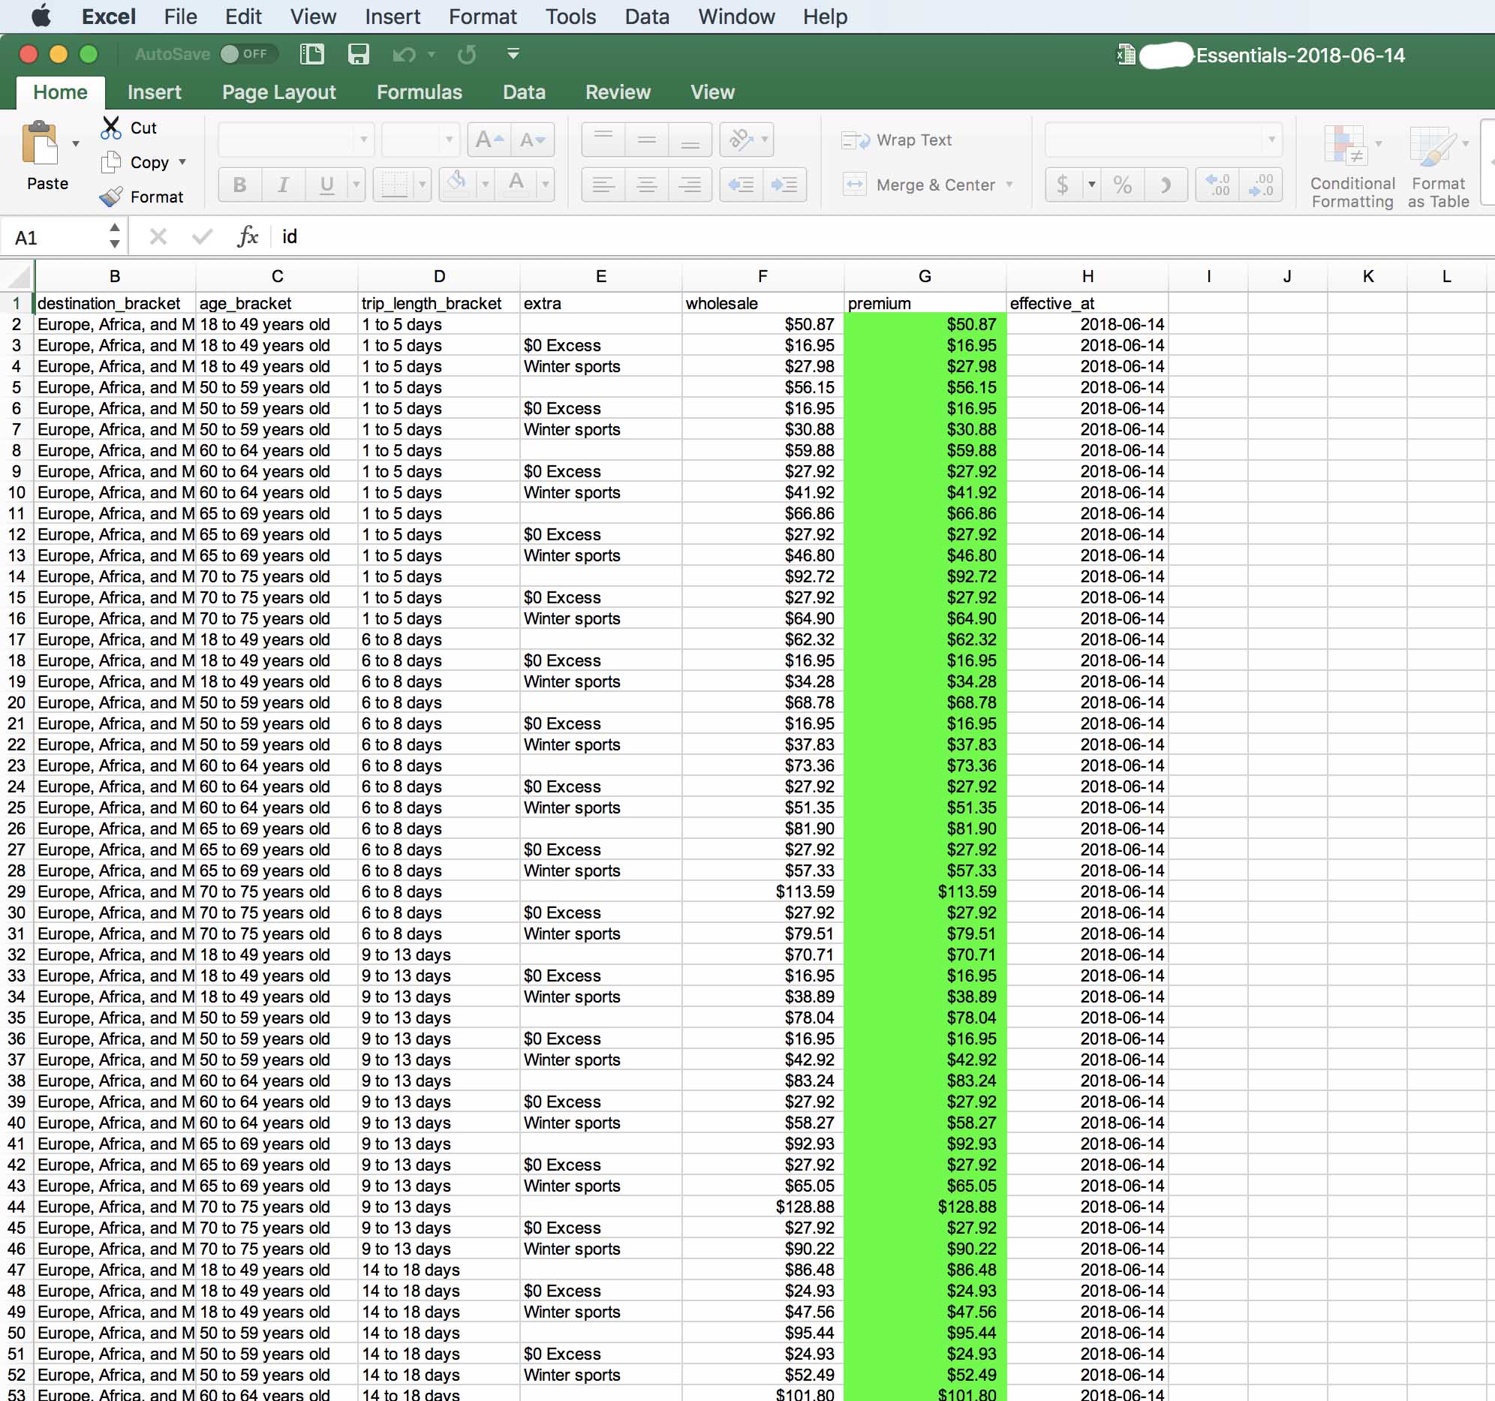Image resolution: width=1495 pixels, height=1401 pixels.
Task: Switch to the Formulas ribbon tab
Action: [419, 92]
